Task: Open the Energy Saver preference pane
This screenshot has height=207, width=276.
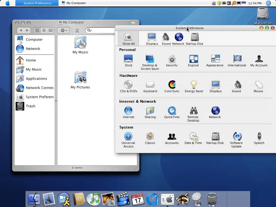Action: click(194, 87)
